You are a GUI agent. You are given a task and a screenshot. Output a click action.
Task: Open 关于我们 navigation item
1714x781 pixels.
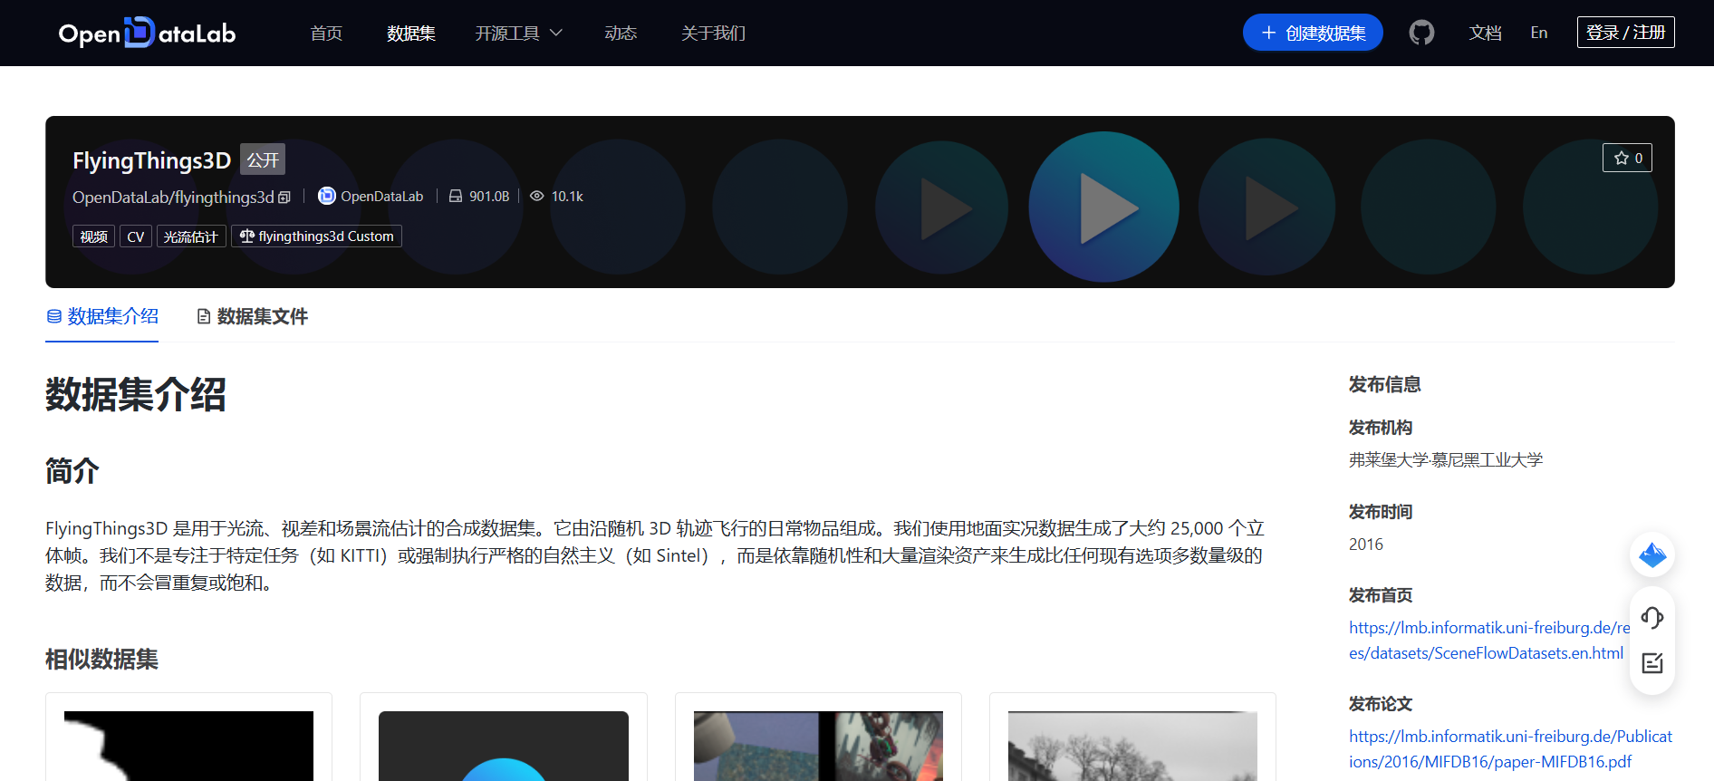pyautogui.click(x=713, y=33)
